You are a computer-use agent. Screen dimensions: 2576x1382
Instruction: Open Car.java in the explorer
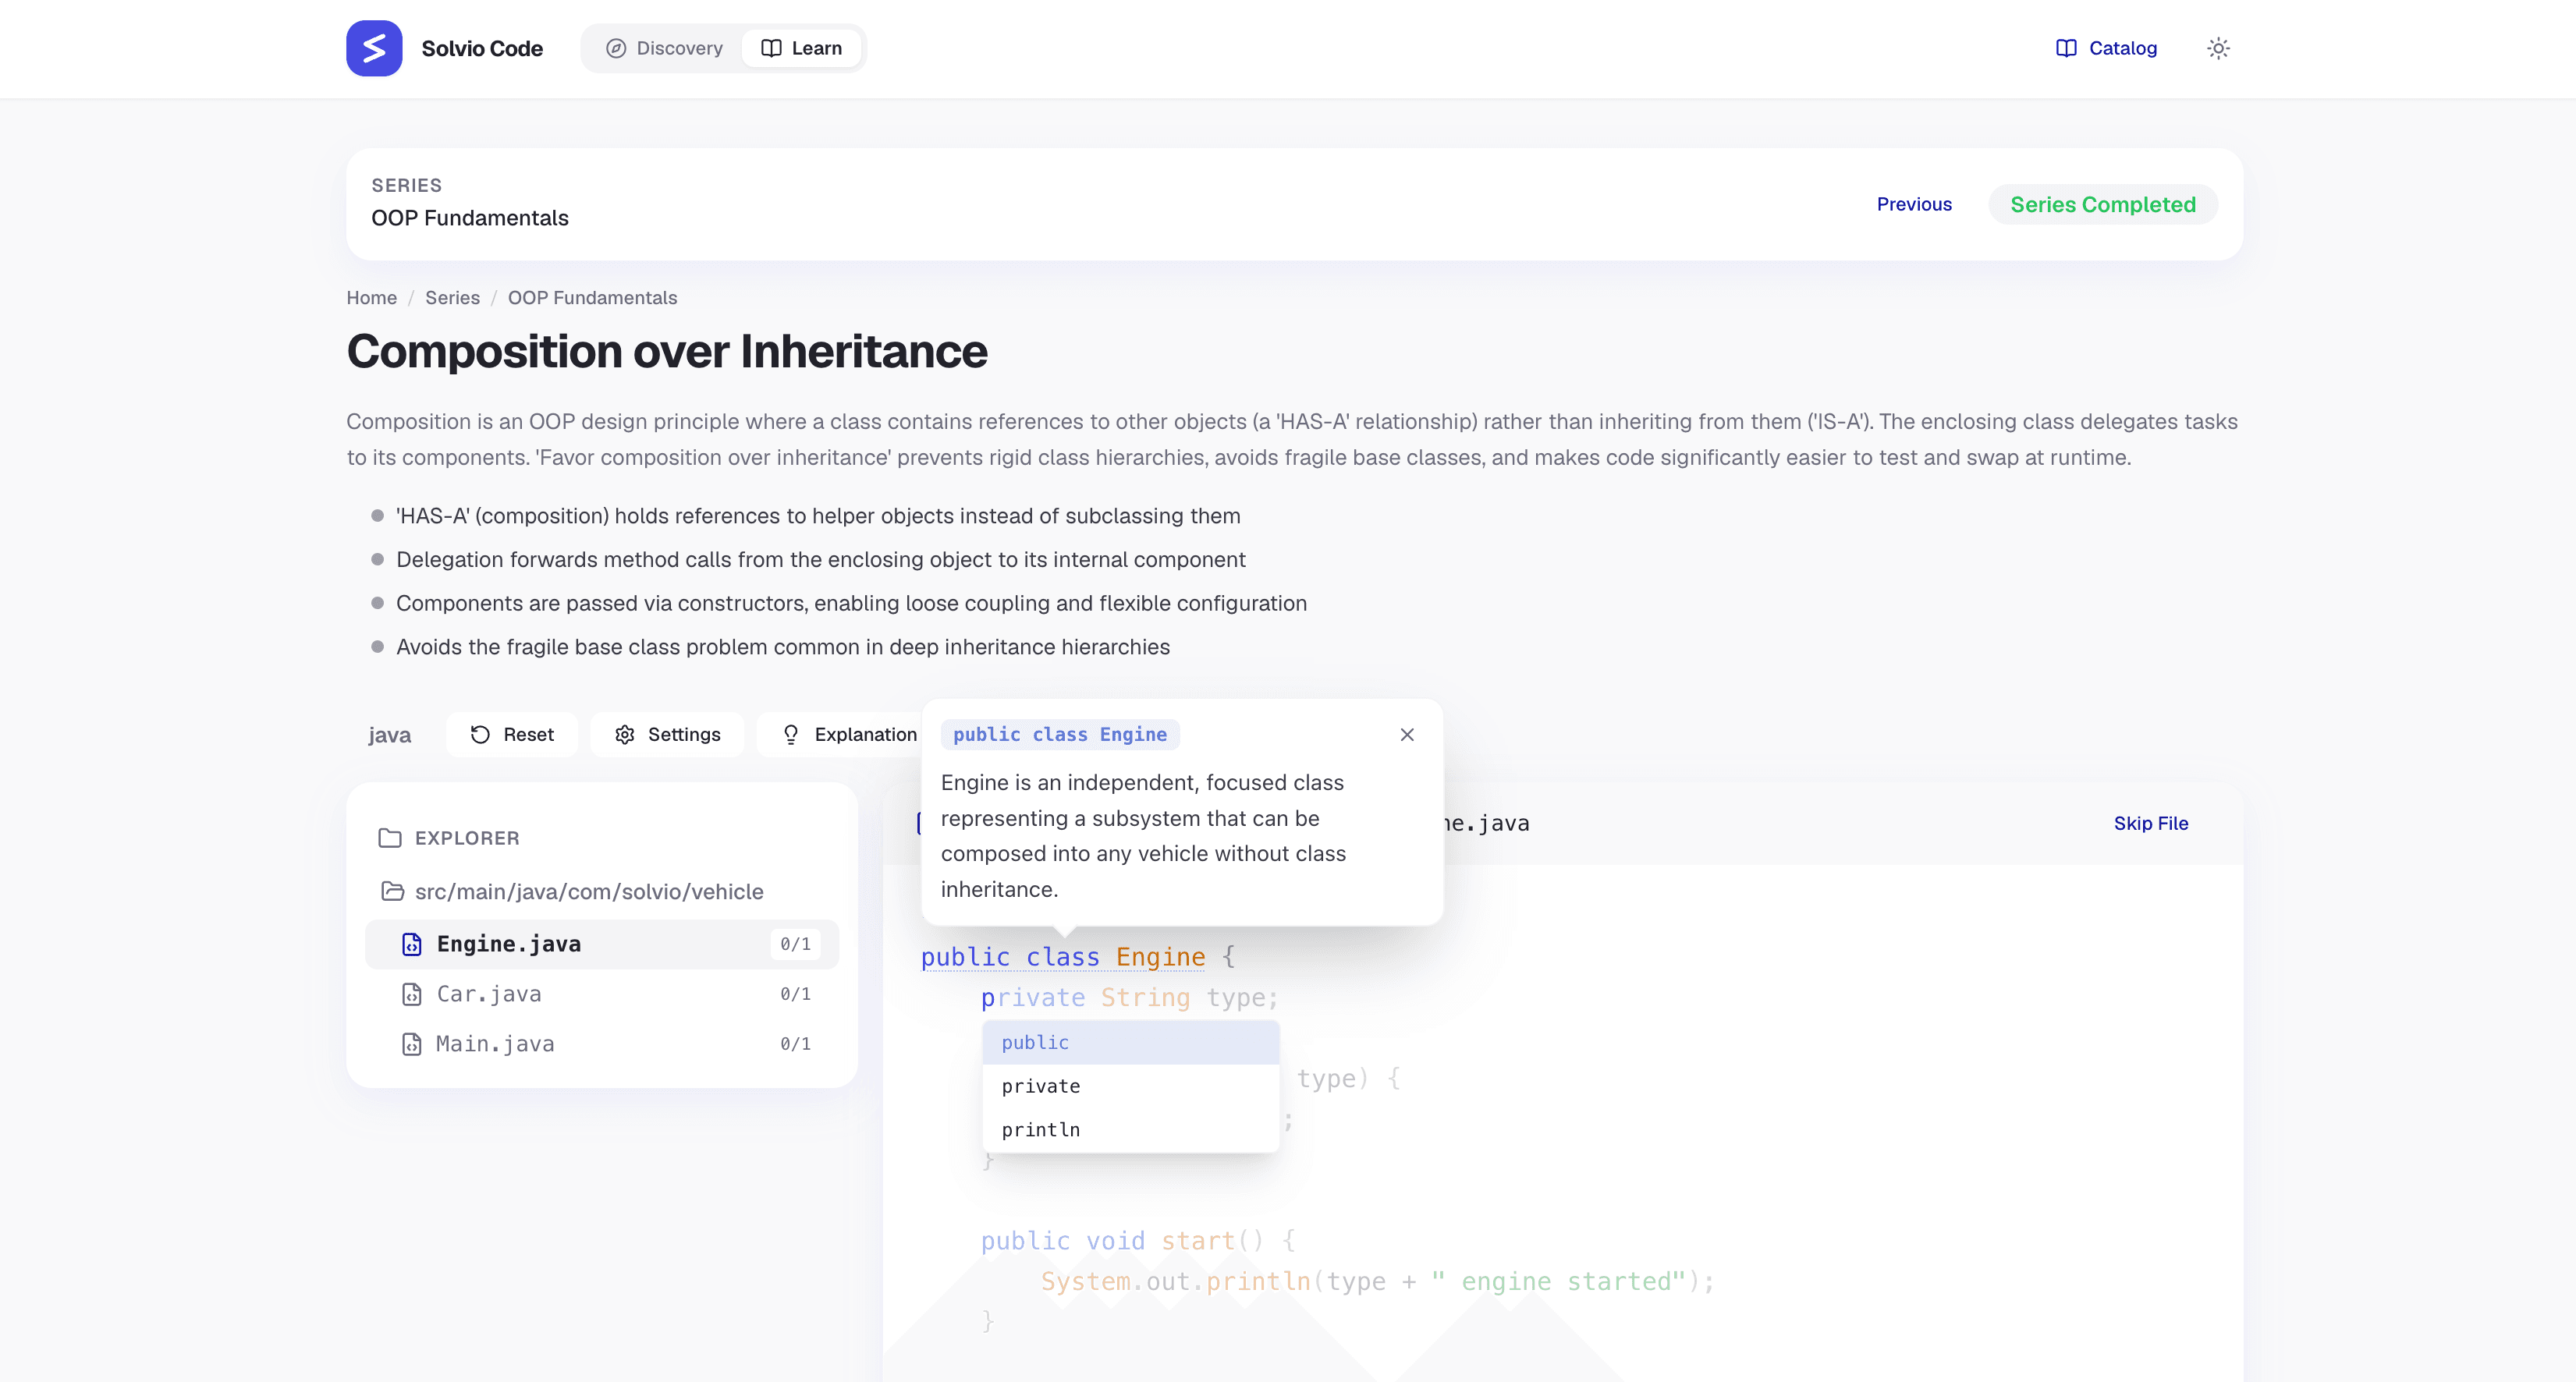[x=601, y=994]
